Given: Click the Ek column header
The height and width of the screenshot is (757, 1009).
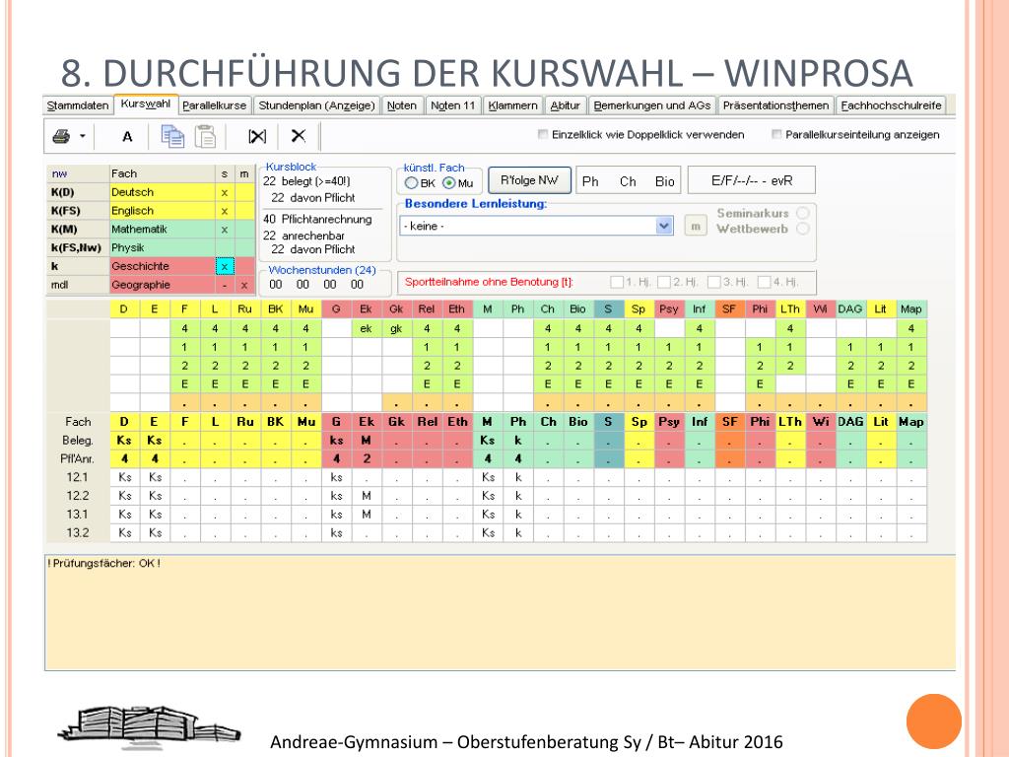Looking at the screenshot, I should click(x=367, y=309).
